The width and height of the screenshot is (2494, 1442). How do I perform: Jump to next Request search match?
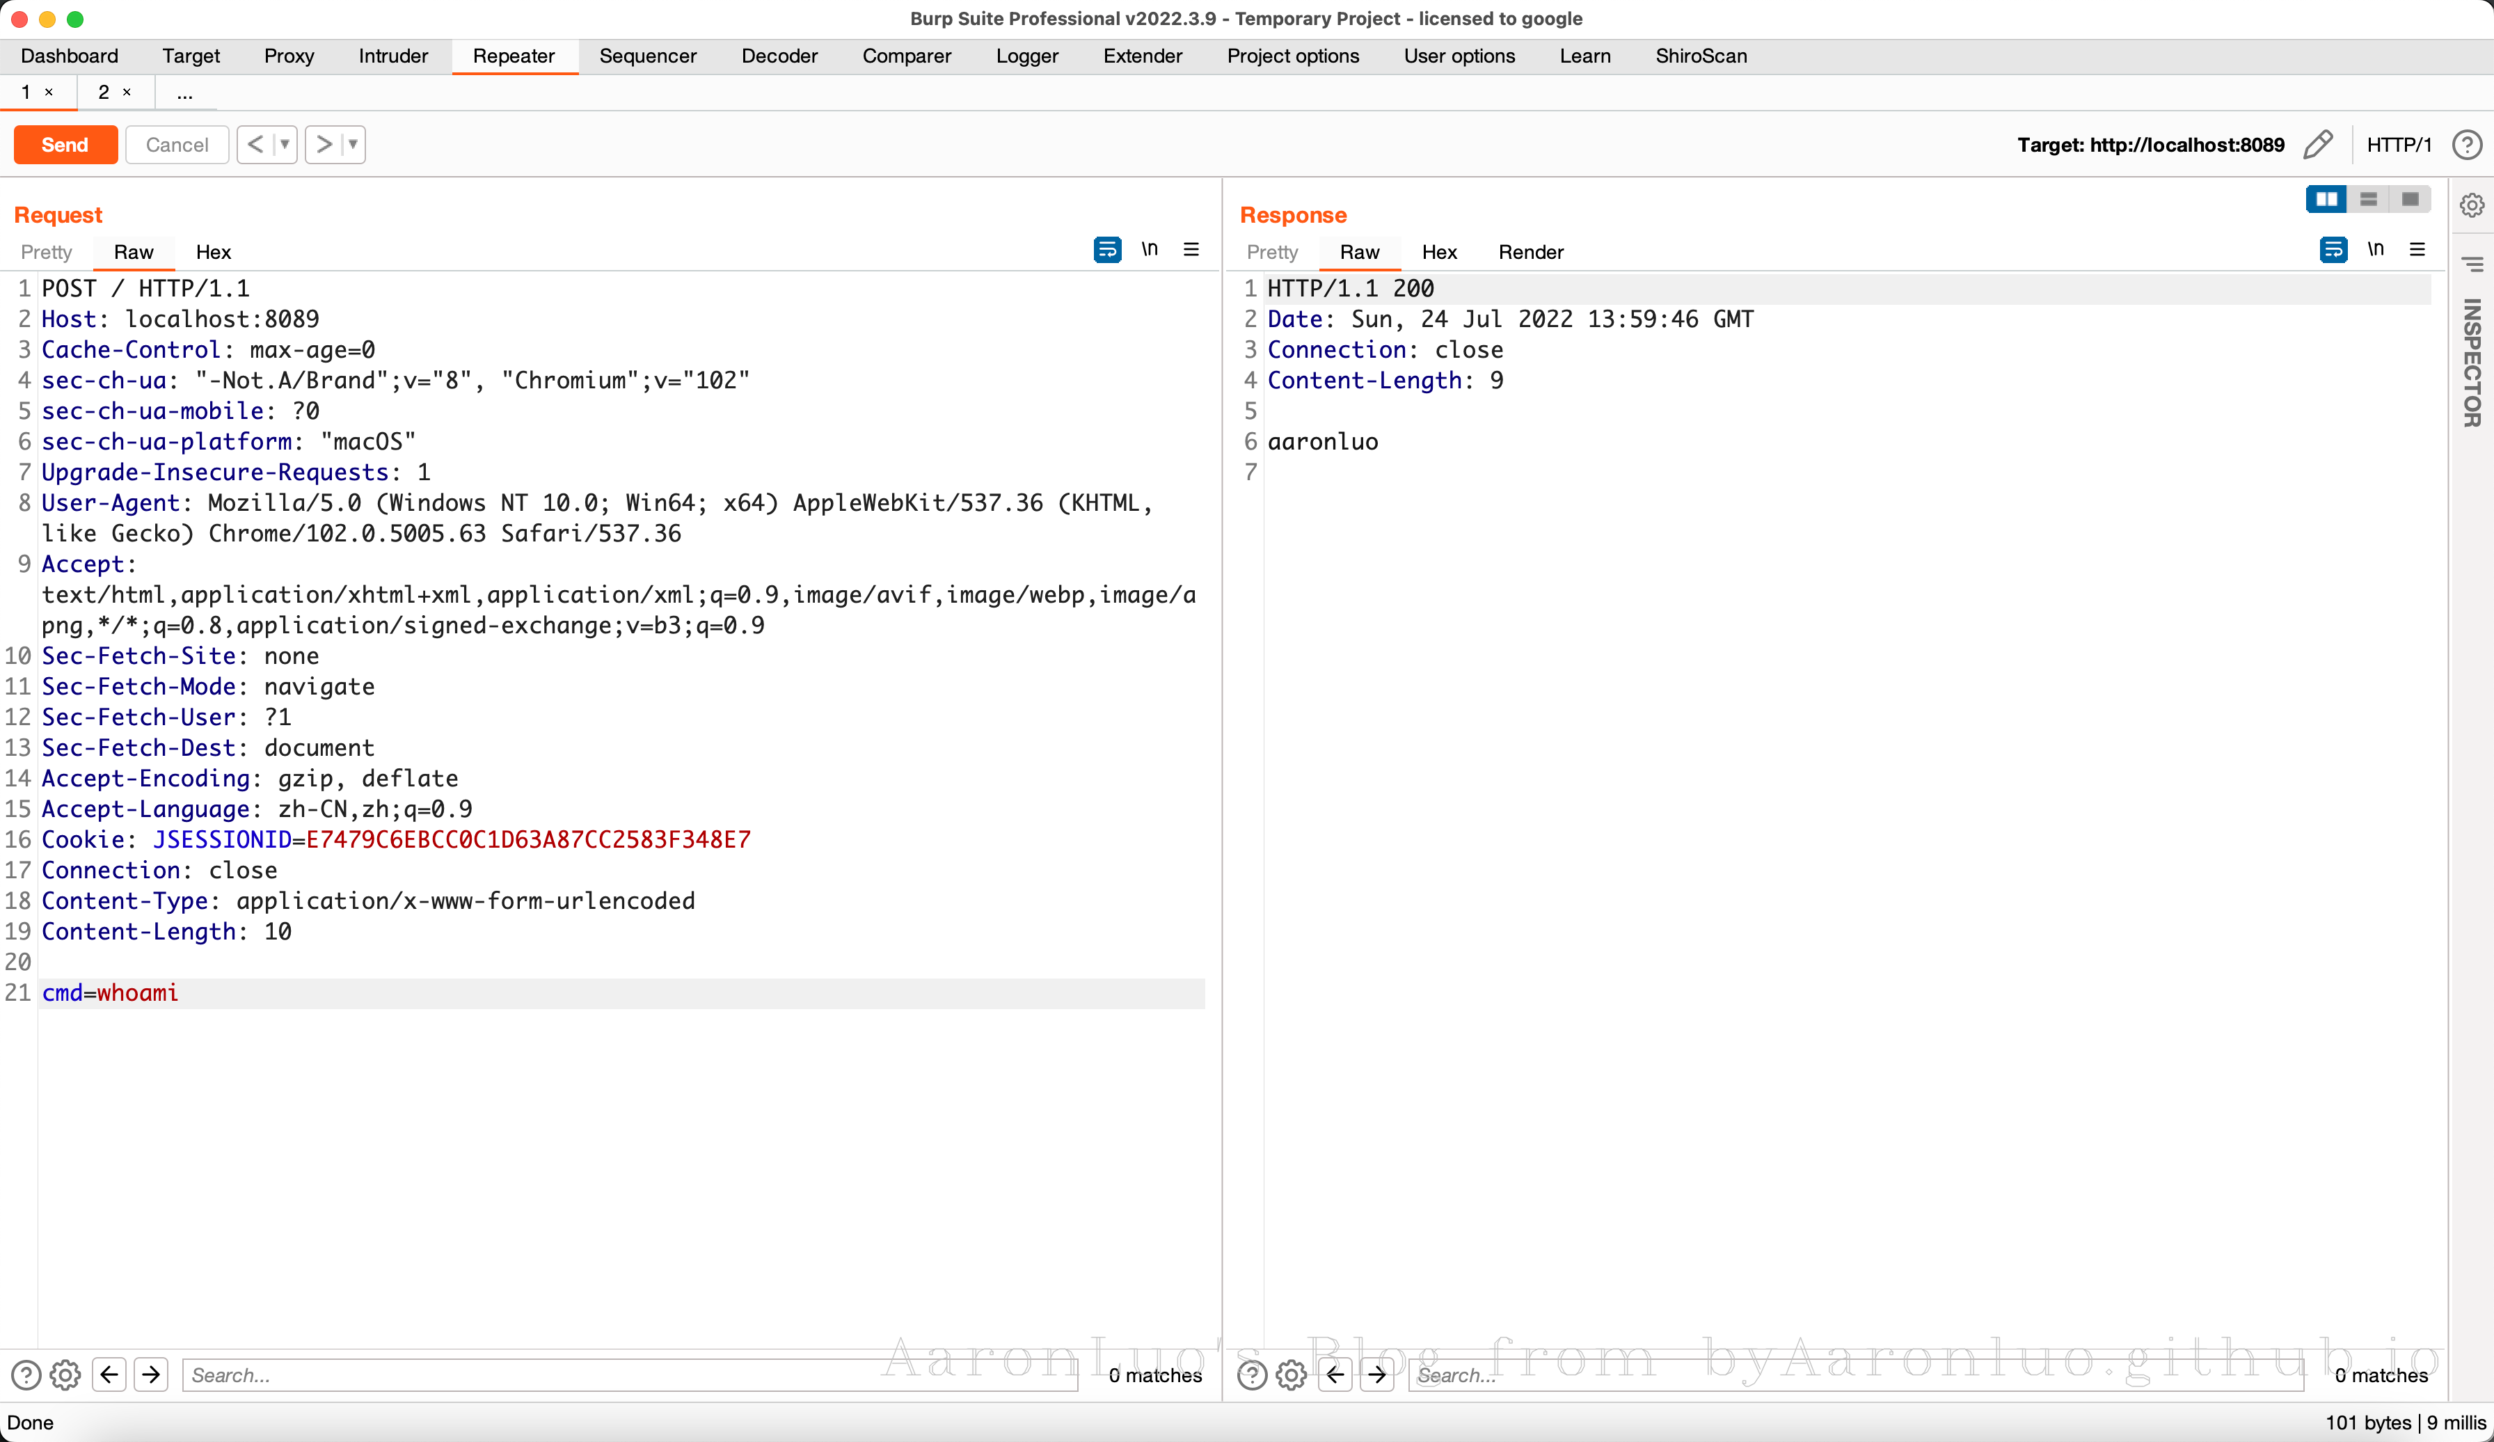(x=152, y=1374)
